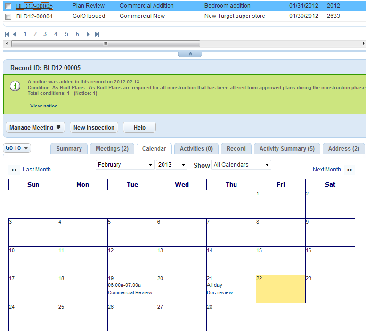This screenshot has height=333, width=366.
Task: Open the month dropdown showing February
Action: coord(125,165)
